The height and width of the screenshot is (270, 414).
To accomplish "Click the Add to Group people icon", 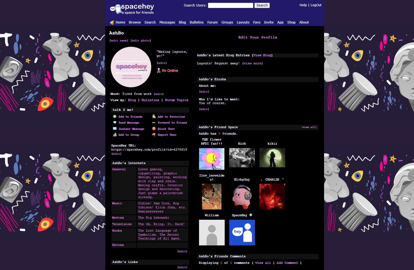I will click(115, 135).
